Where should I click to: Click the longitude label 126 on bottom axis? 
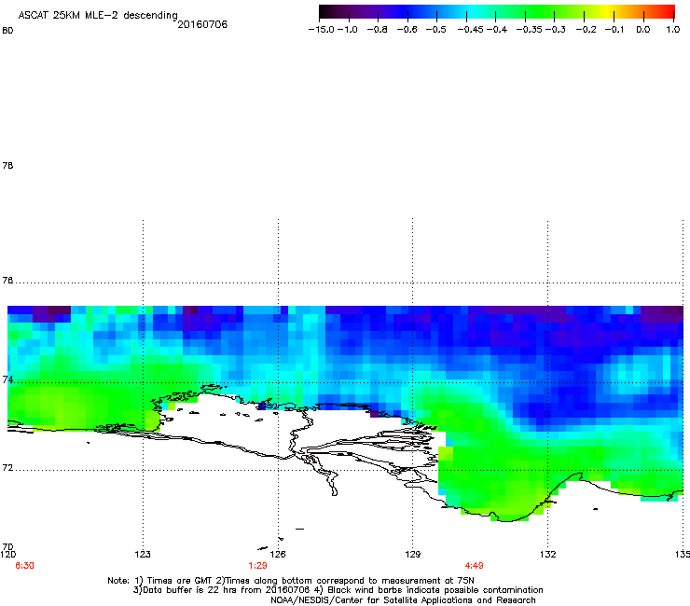tap(278, 554)
